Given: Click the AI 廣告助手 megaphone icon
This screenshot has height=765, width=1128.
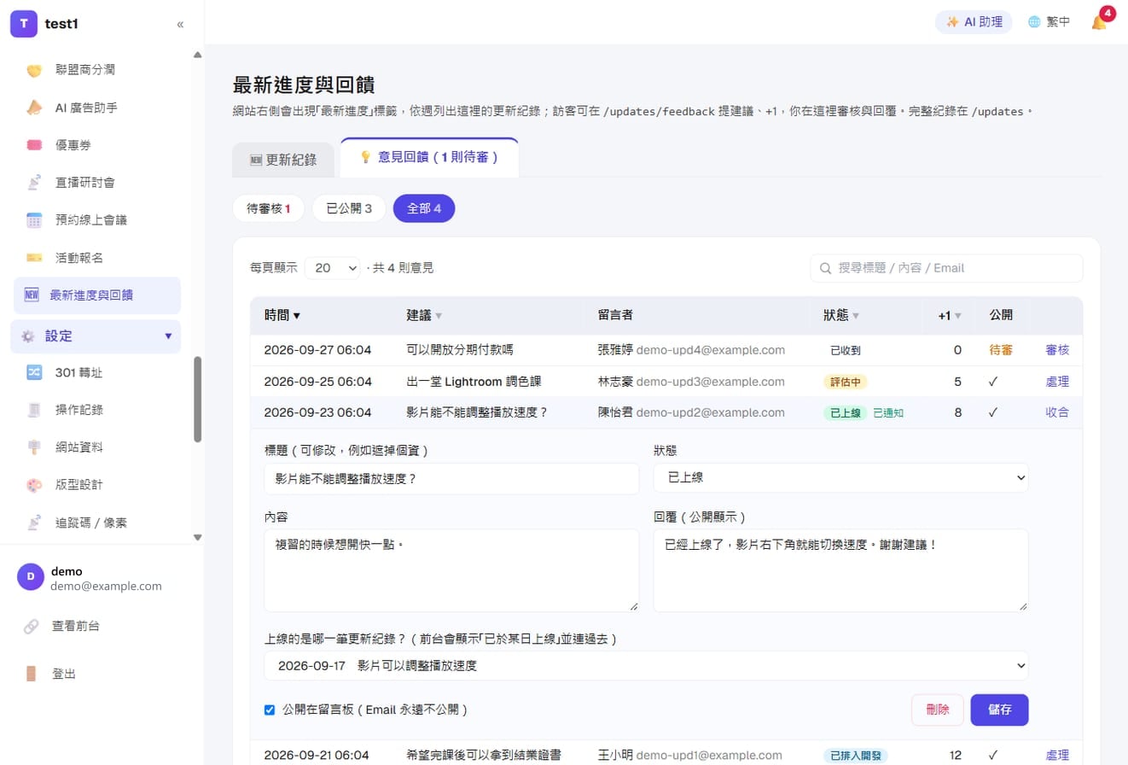Looking at the screenshot, I should tap(34, 108).
